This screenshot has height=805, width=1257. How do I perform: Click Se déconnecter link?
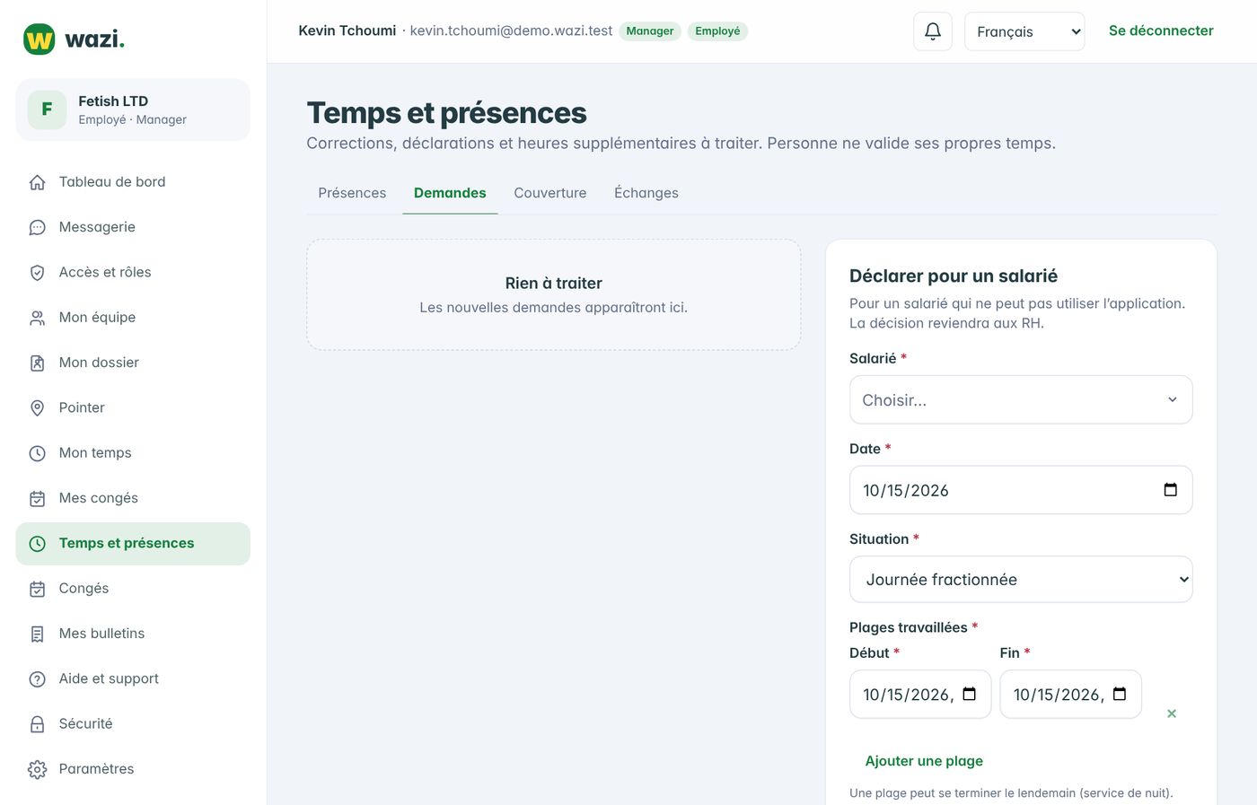click(1161, 31)
